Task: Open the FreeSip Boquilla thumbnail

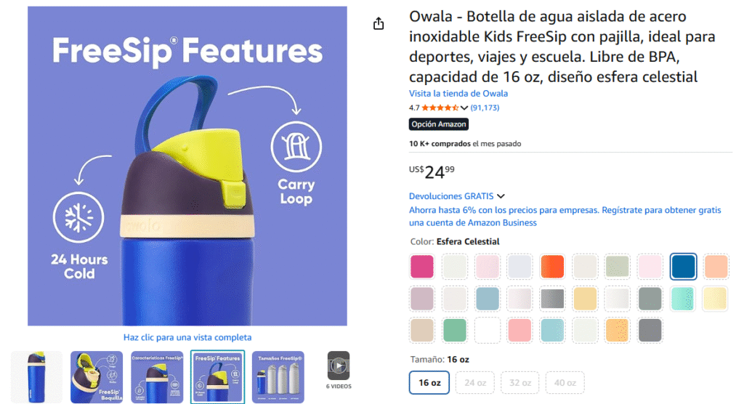Action: 97,376
